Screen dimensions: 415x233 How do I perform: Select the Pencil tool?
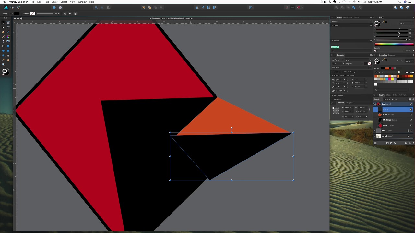click(x=8, y=32)
